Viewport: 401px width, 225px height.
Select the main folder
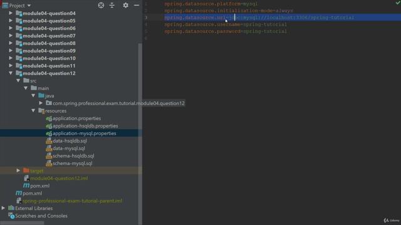click(43, 88)
